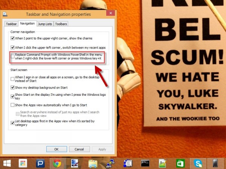
Task: Uncheck List desktop apps first in Apps view
Action: (12, 123)
